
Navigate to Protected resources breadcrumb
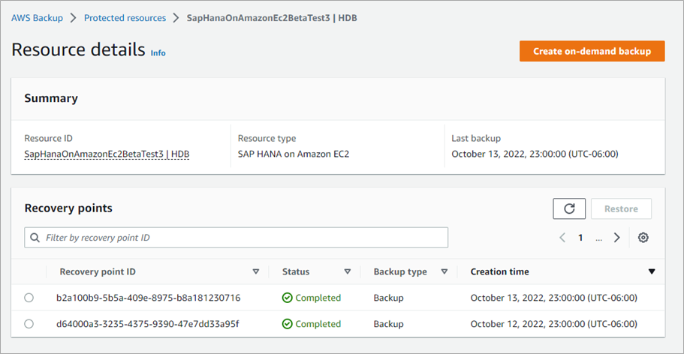tap(125, 17)
